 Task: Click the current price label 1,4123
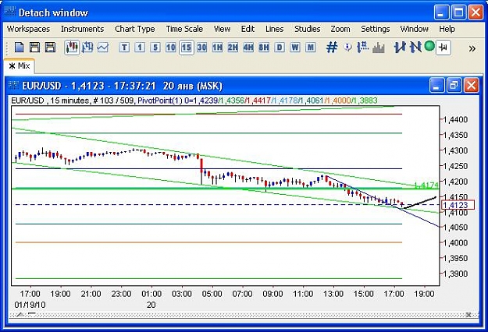tap(458, 205)
